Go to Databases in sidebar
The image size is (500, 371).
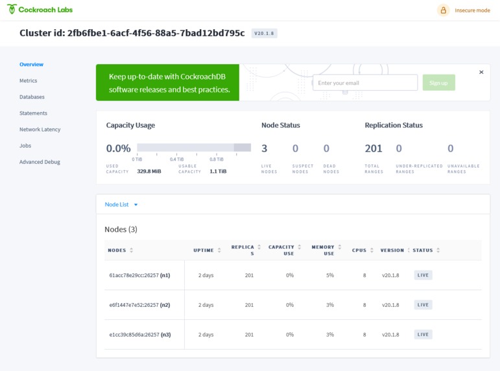click(32, 97)
